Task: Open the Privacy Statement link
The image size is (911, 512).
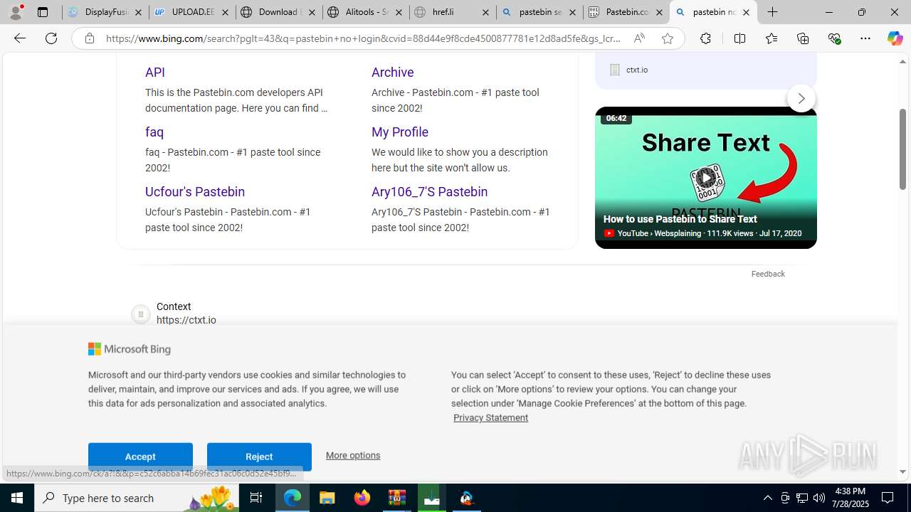Action: pos(490,417)
